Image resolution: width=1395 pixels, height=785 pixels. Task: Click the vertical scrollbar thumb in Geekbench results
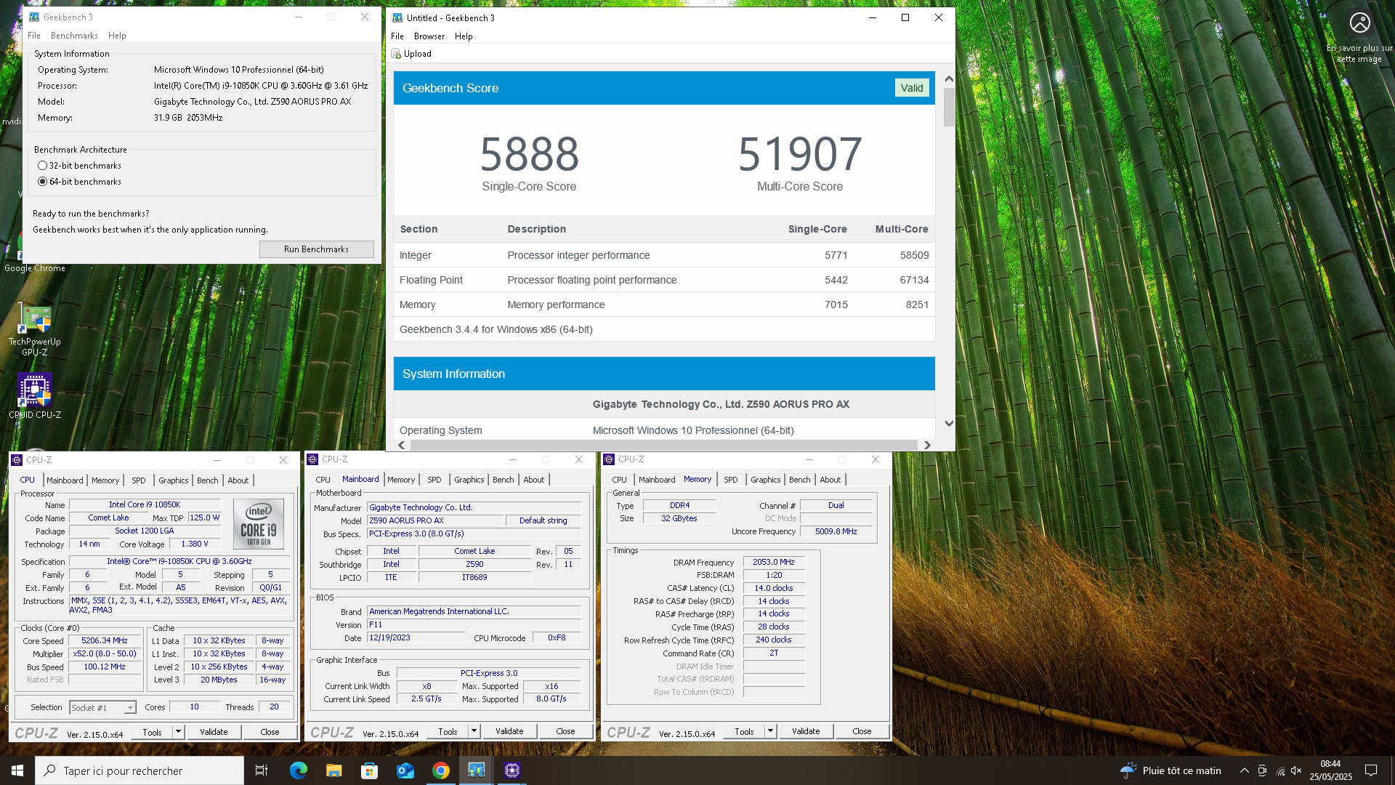[949, 107]
